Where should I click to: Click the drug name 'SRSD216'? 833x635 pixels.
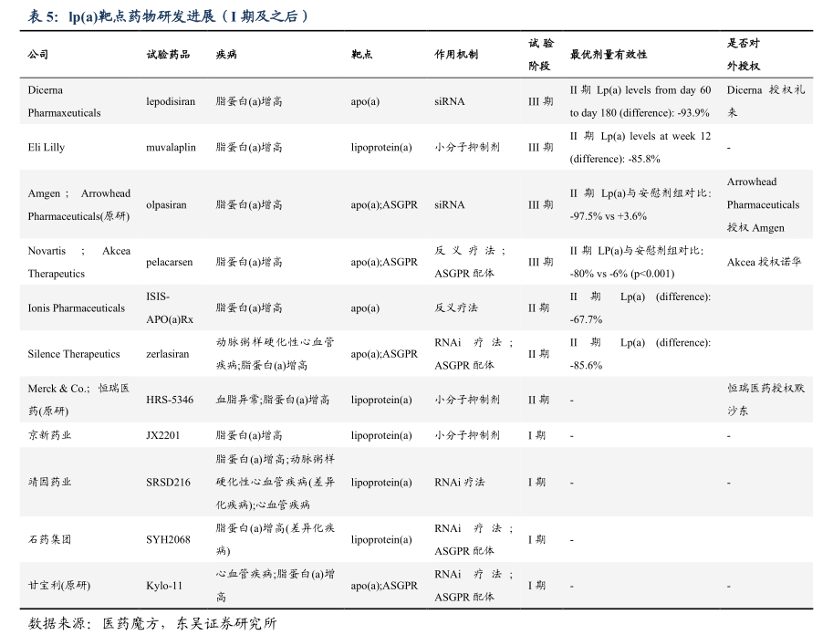click(168, 482)
